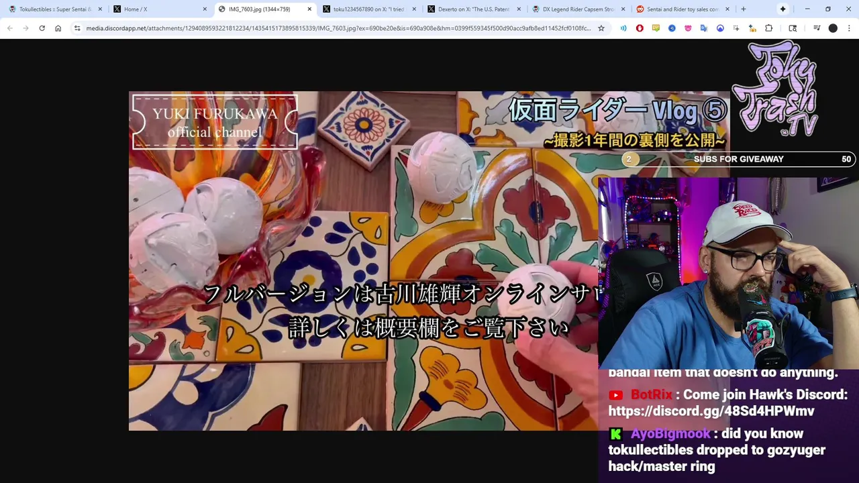This screenshot has width=859, height=483.
Task: Bookmark this page with the star
Action: coord(601,28)
